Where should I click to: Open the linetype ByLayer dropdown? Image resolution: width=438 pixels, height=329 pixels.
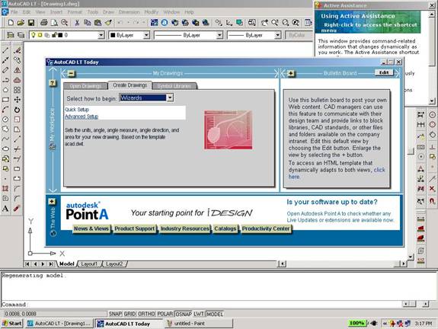[x=219, y=35]
